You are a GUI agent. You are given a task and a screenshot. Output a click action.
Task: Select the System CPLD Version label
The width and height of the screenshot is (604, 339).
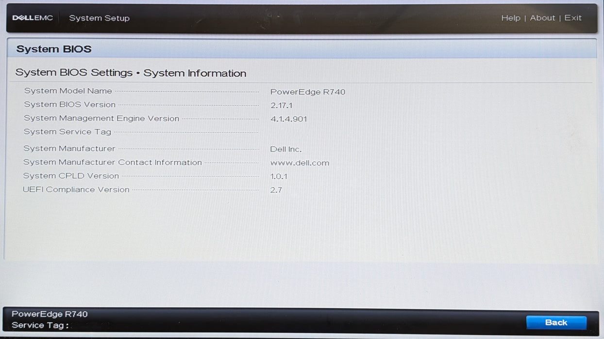71,176
